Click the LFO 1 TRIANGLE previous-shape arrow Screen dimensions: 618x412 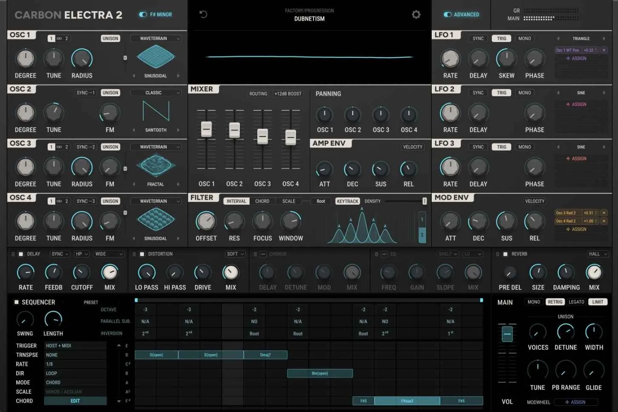pyautogui.click(x=558, y=39)
